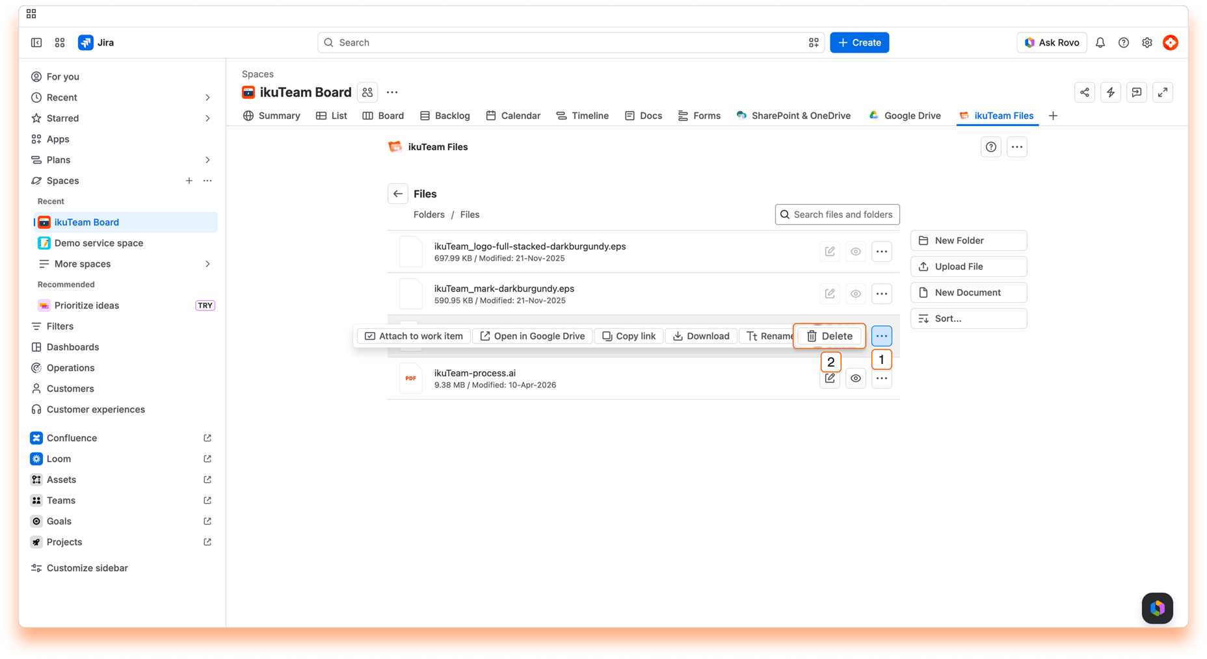Click the Upload File button
Image resolution: width=1207 pixels, height=659 pixels.
pos(968,266)
